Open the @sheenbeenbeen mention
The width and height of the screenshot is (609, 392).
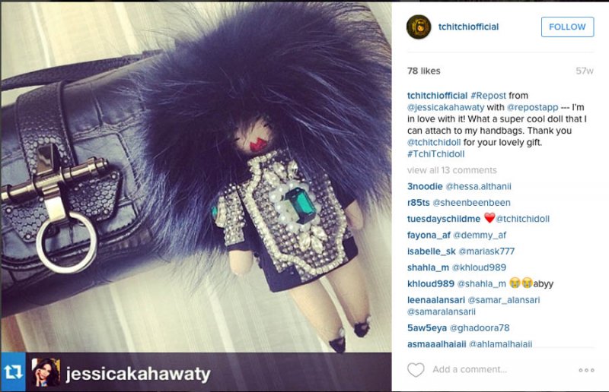[471, 203]
